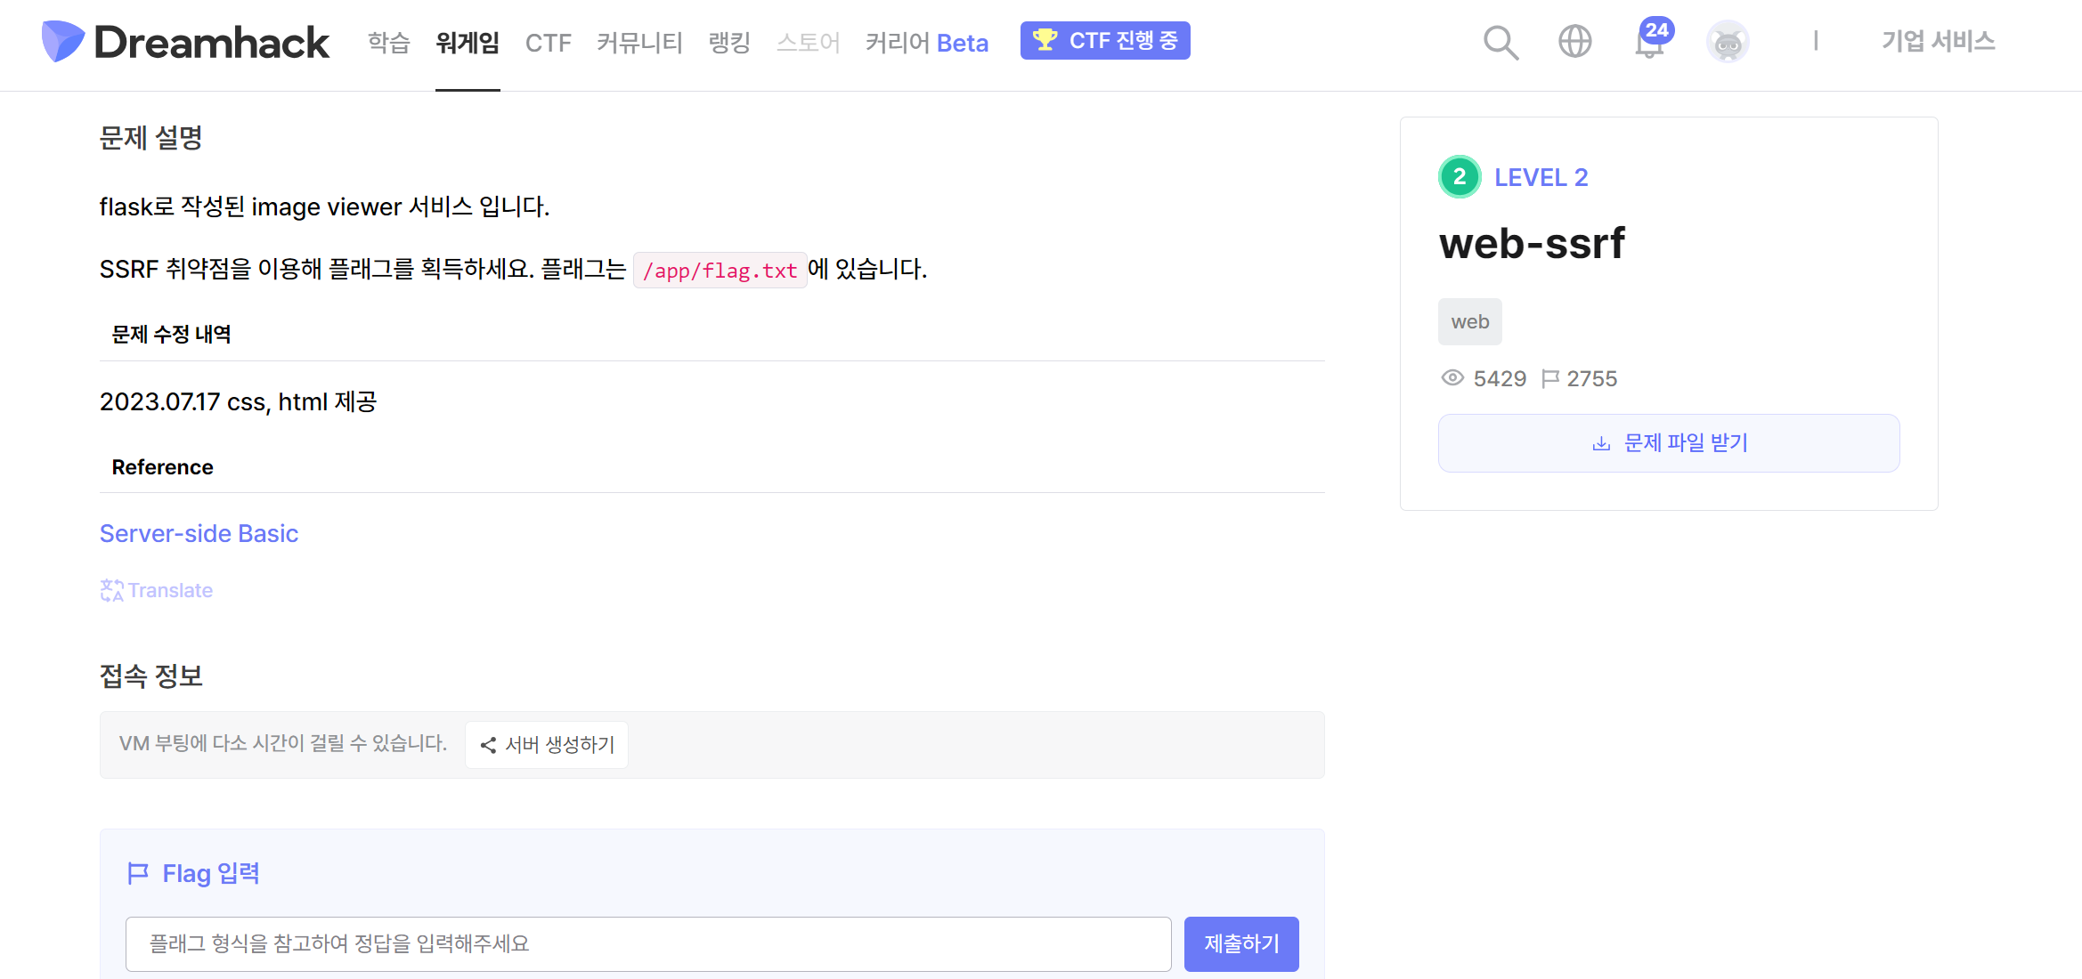The image size is (2082, 979).
Task: Open language globe icon
Action: coord(1574,41)
